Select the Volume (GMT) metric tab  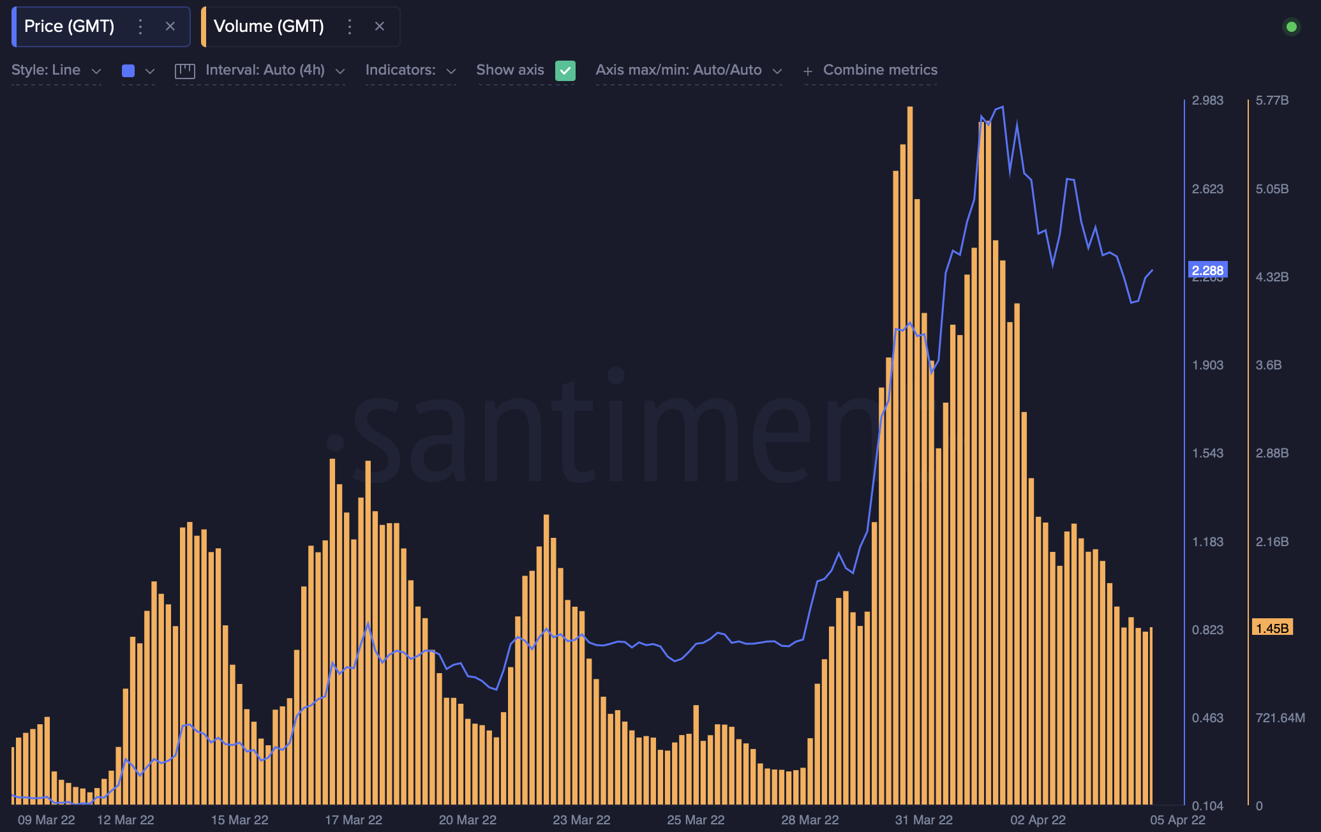coord(269,26)
